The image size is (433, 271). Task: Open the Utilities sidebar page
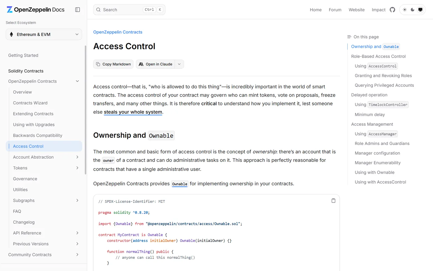click(x=20, y=190)
